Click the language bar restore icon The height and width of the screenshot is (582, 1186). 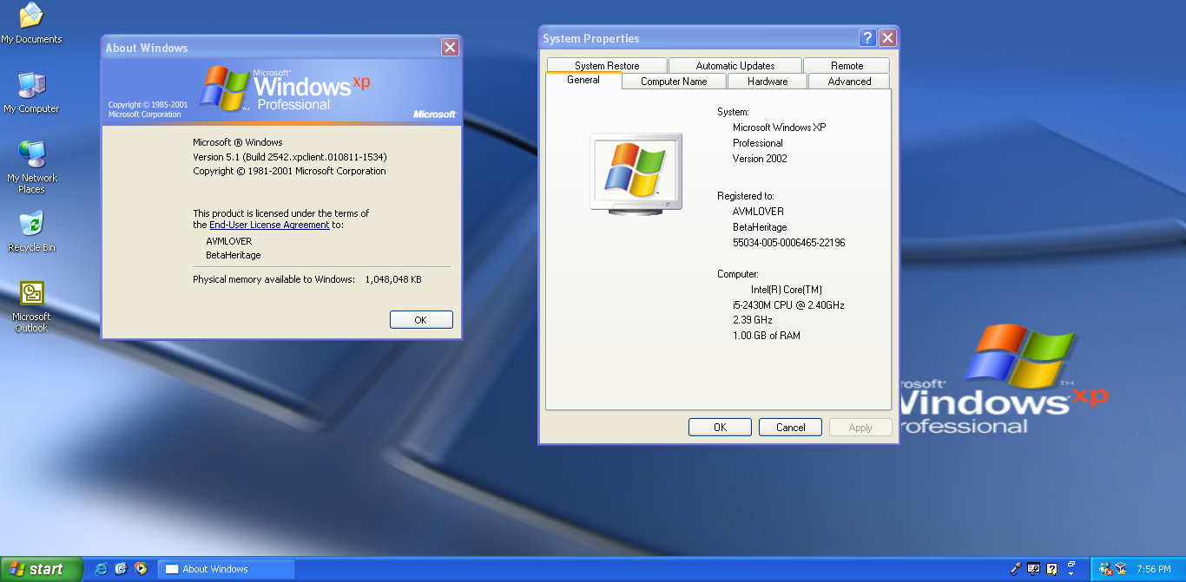(1071, 564)
